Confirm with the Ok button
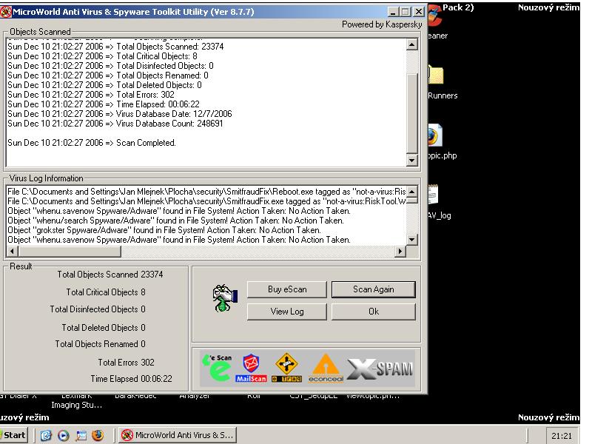This screenshot has height=444, width=592. coord(373,312)
